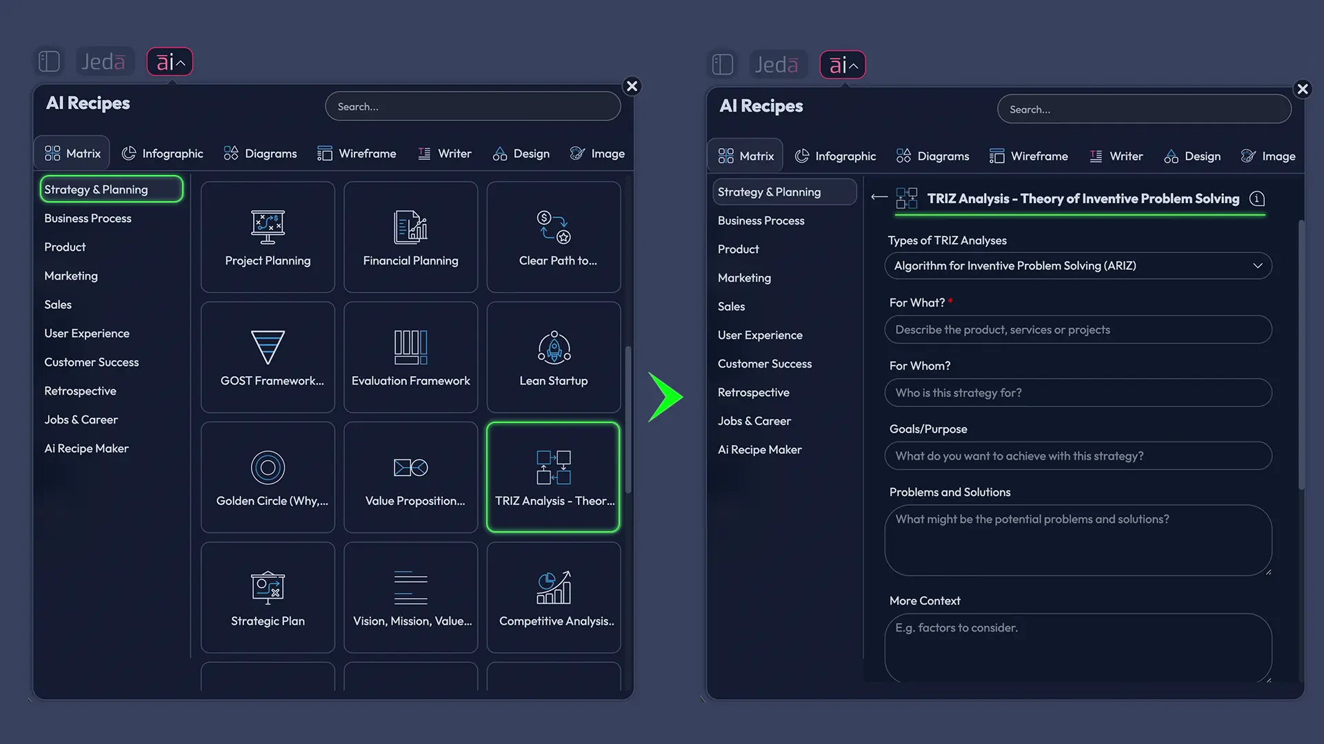Screen dimensions: 1324x744
Task: Select the Lean Startup recipe icon
Action: (554, 347)
